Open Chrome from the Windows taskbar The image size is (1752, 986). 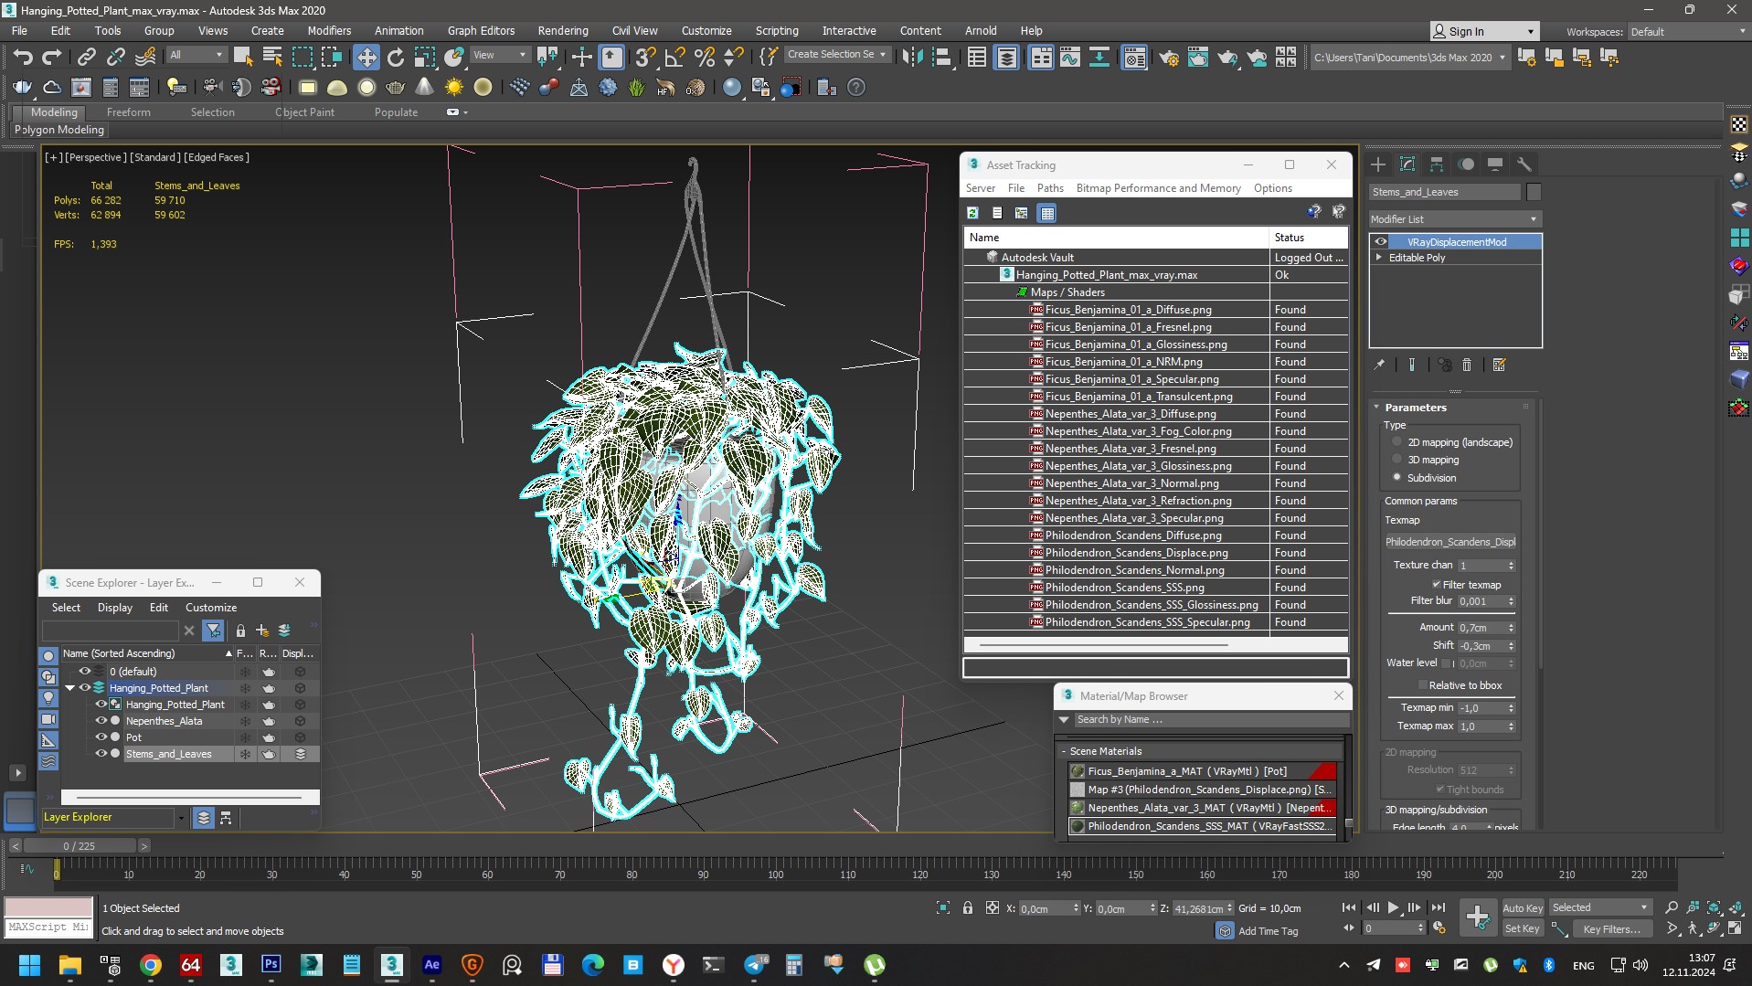point(151,965)
